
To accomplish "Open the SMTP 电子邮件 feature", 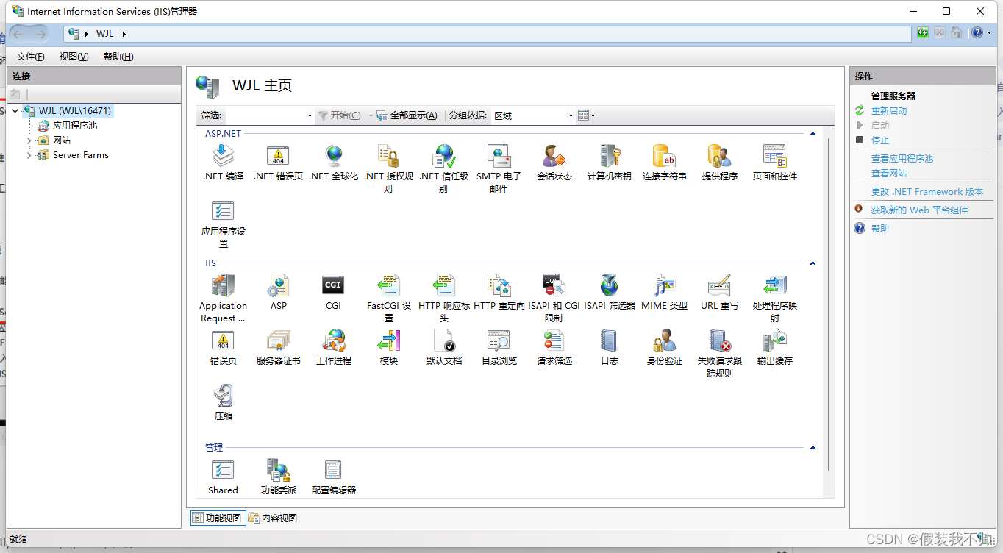I will pos(499,157).
